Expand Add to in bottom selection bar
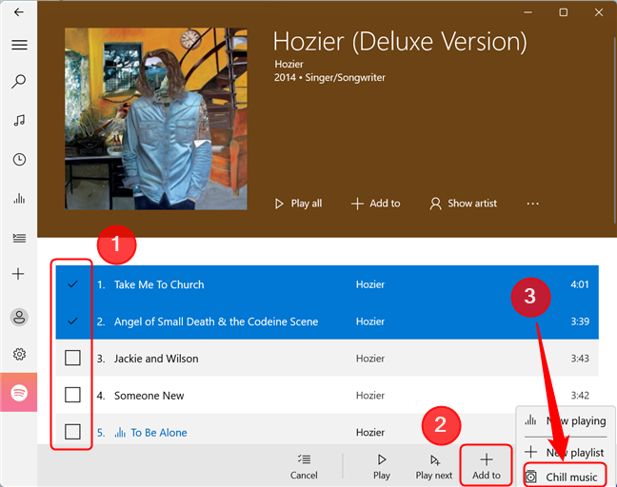 [x=487, y=466]
